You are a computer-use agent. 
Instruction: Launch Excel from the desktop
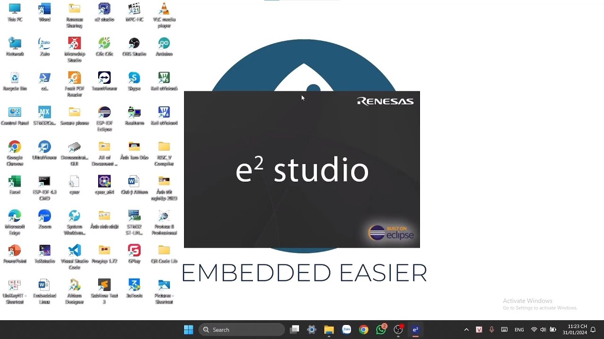[x=15, y=185]
